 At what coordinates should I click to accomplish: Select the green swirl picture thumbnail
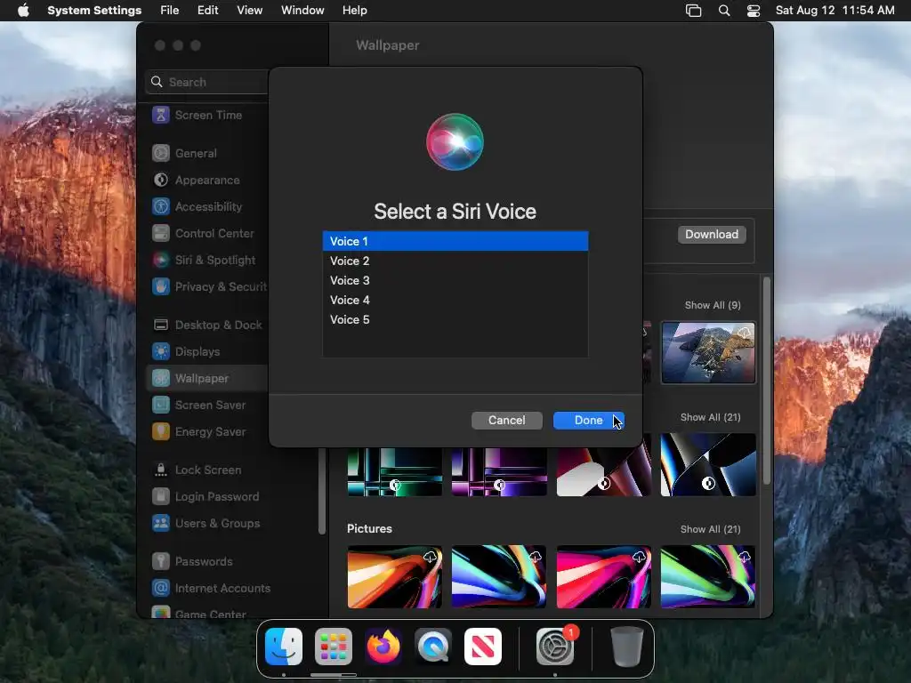pyautogui.click(x=708, y=576)
